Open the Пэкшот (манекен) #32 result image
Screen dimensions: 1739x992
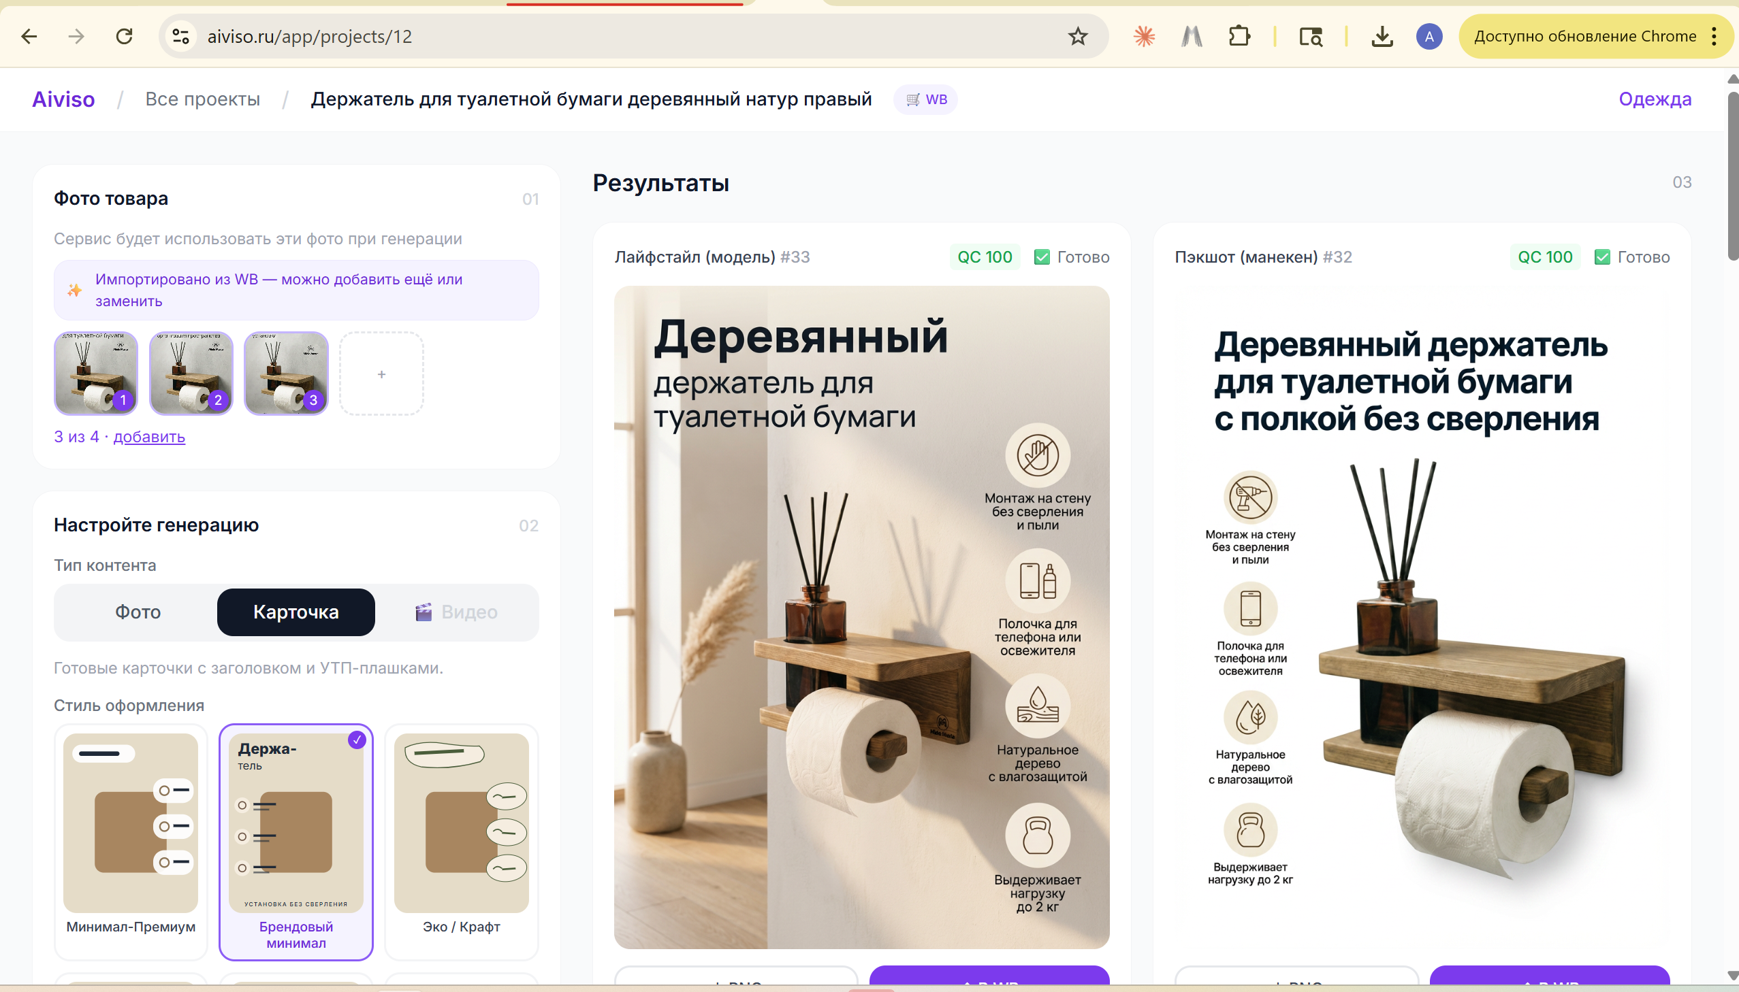1422,617
